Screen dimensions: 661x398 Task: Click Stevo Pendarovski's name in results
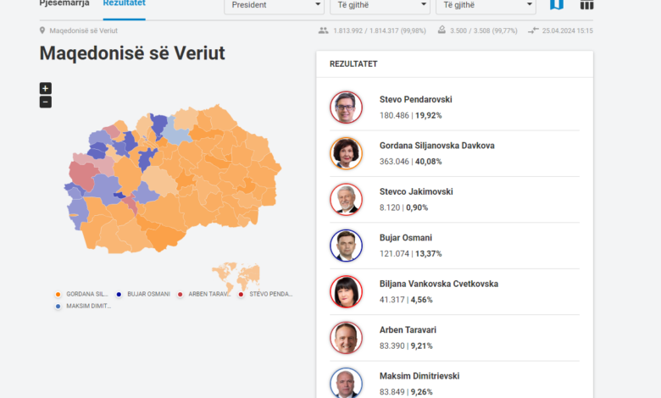[415, 100]
